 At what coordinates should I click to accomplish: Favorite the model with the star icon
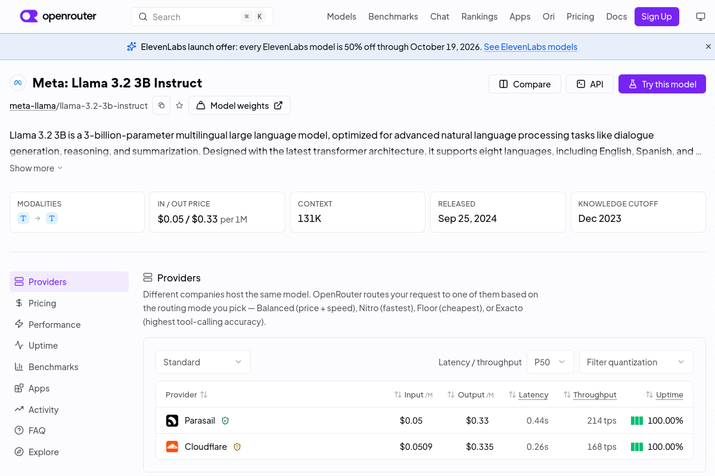coord(179,105)
